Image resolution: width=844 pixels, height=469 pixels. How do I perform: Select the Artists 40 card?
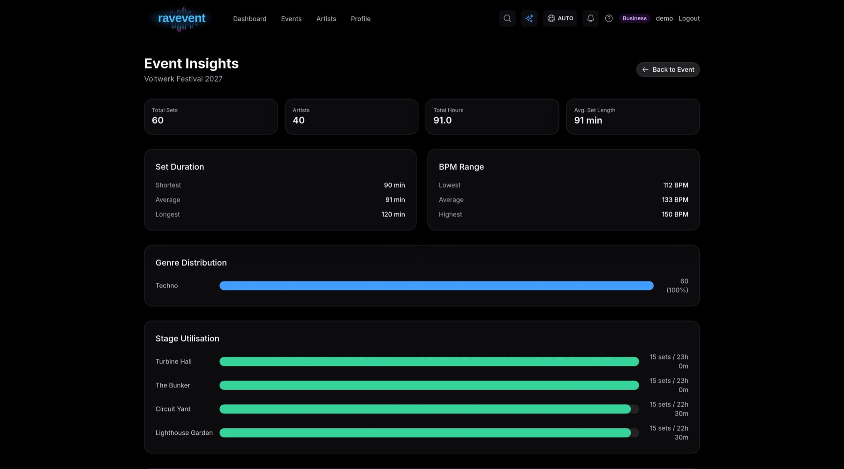(x=351, y=116)
